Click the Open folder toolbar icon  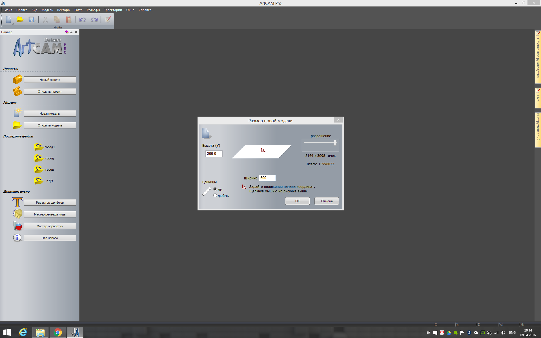point(20,19)
